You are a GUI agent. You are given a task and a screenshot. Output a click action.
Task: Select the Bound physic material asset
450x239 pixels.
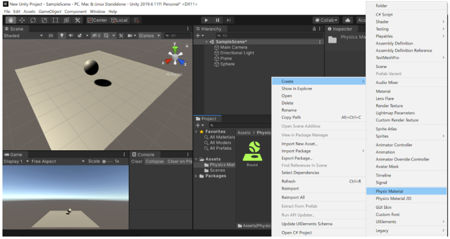252,154
